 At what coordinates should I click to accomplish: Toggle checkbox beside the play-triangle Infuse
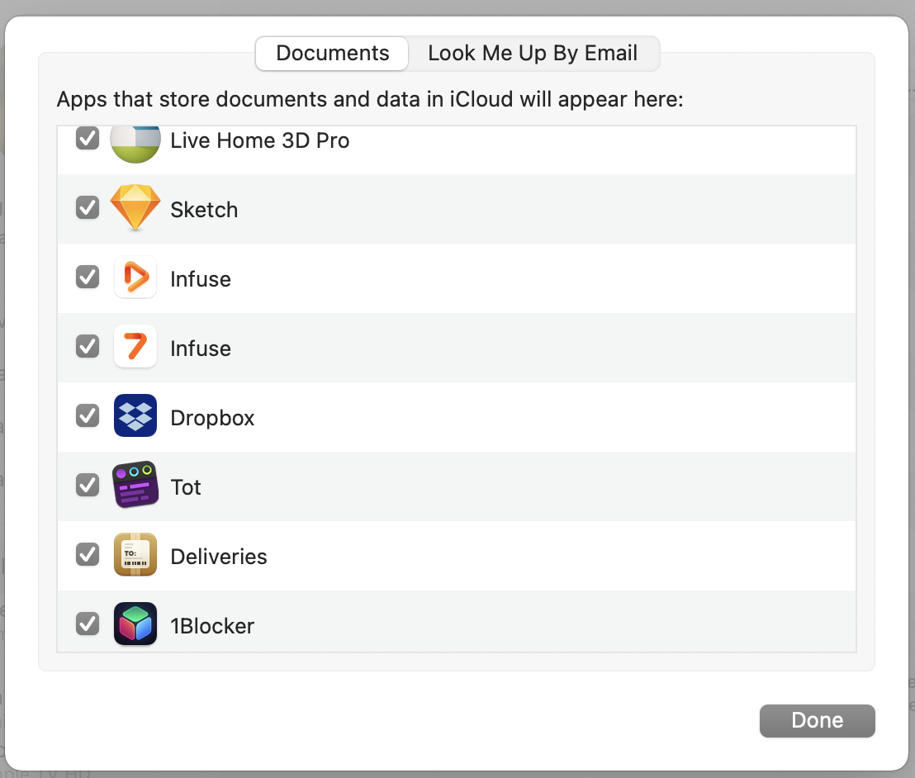88,278
